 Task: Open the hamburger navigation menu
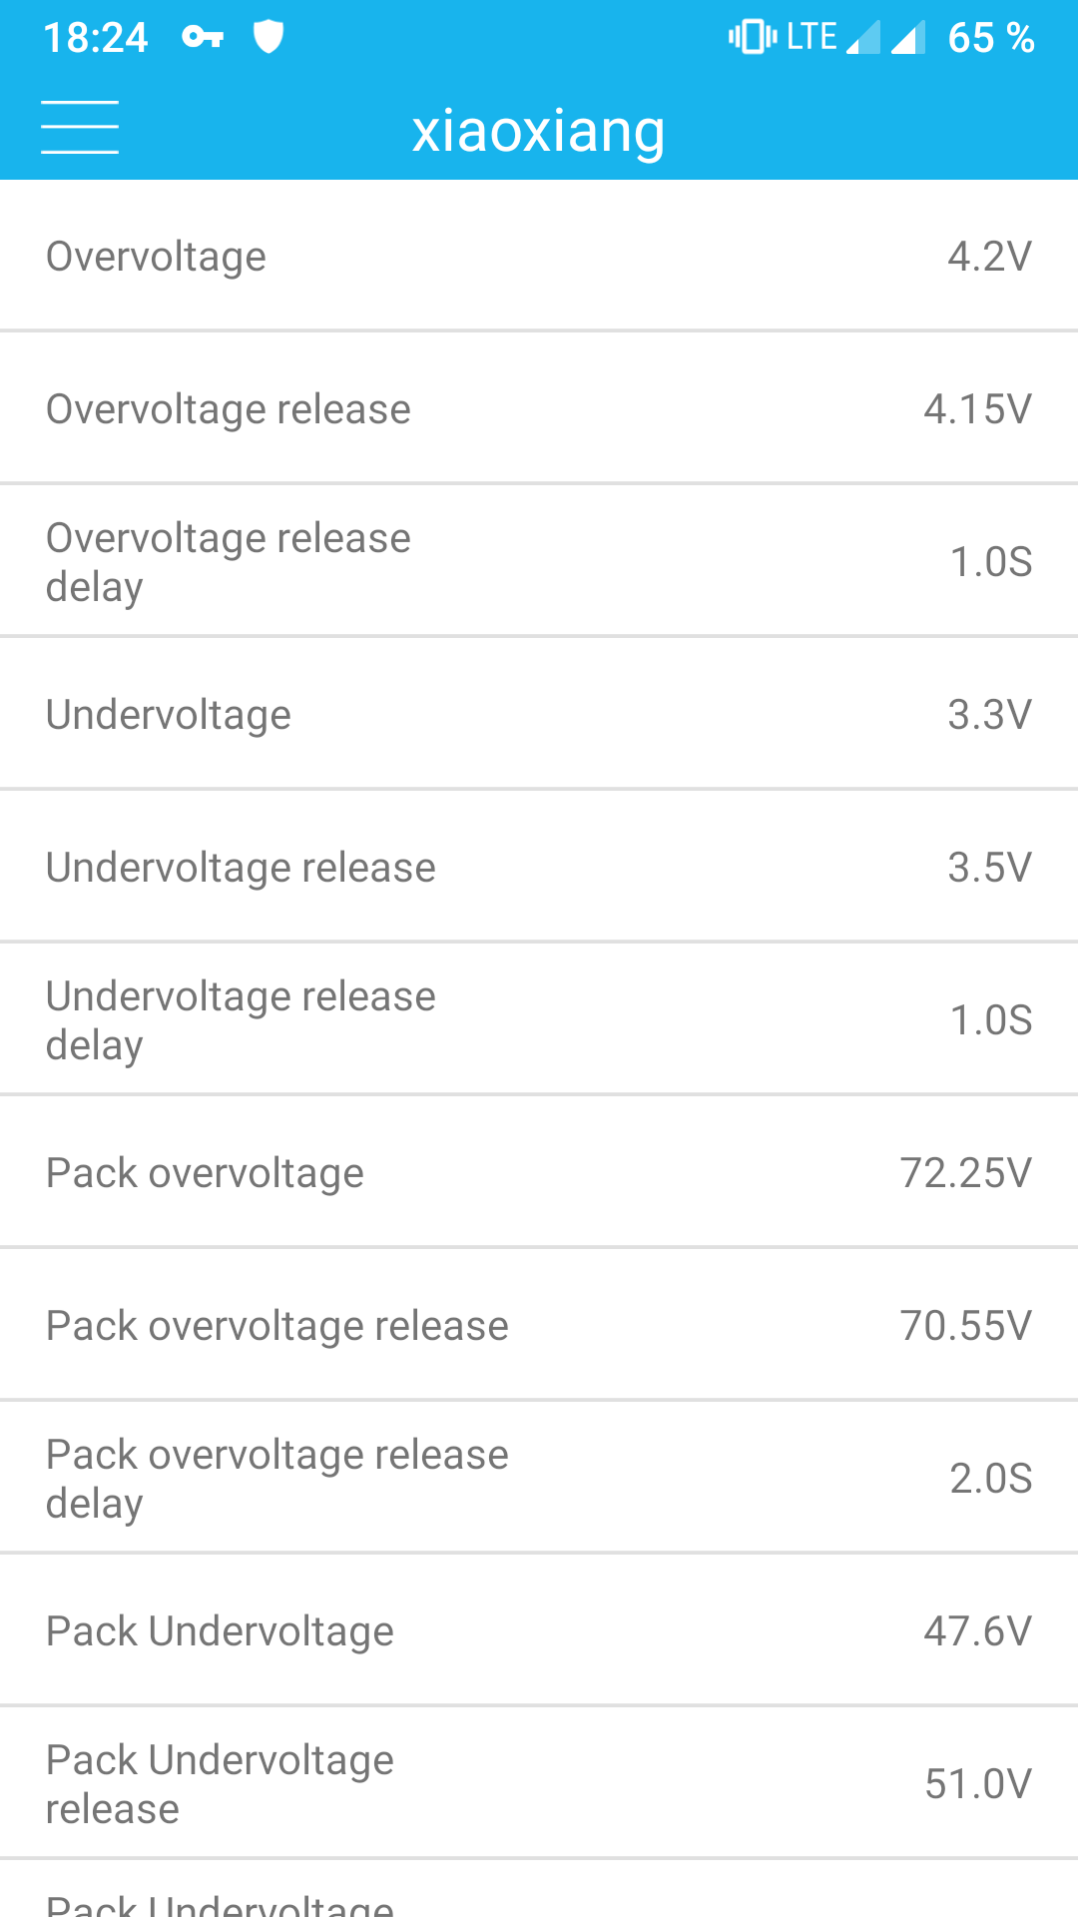(x=80, y=128)
